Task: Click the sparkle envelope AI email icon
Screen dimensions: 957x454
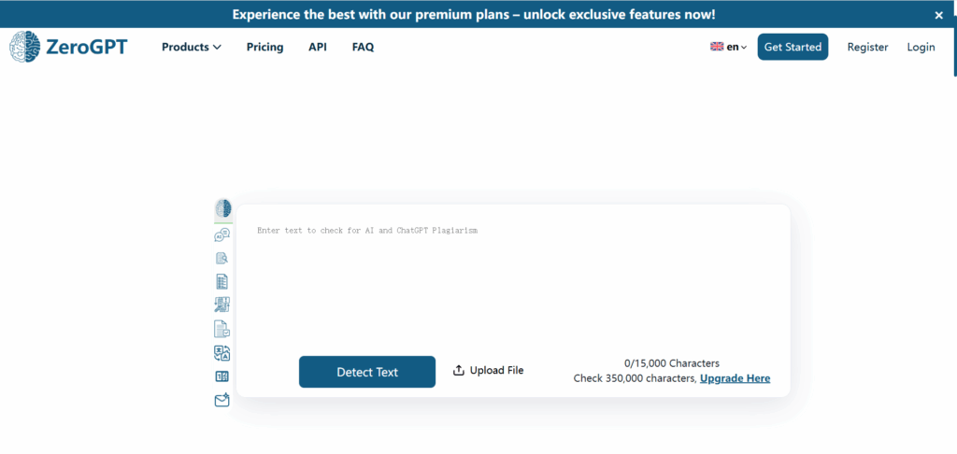Action: coord(222,400)
